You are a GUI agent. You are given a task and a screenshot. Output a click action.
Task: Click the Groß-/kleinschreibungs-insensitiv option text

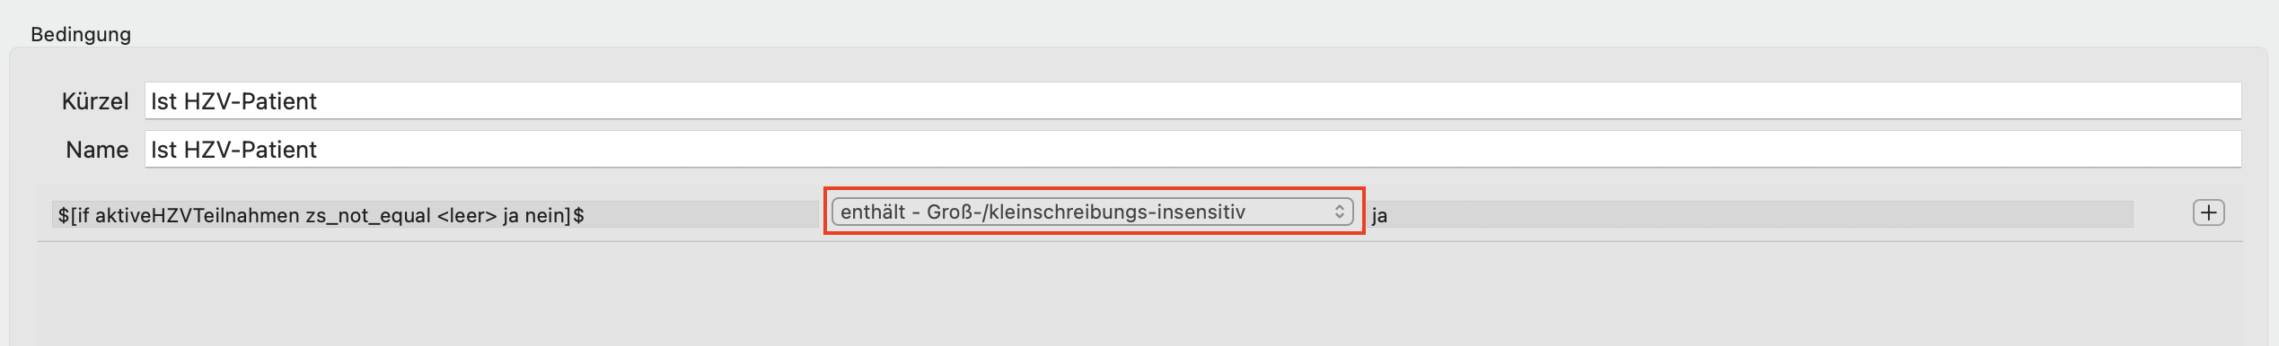[1086, 212]
